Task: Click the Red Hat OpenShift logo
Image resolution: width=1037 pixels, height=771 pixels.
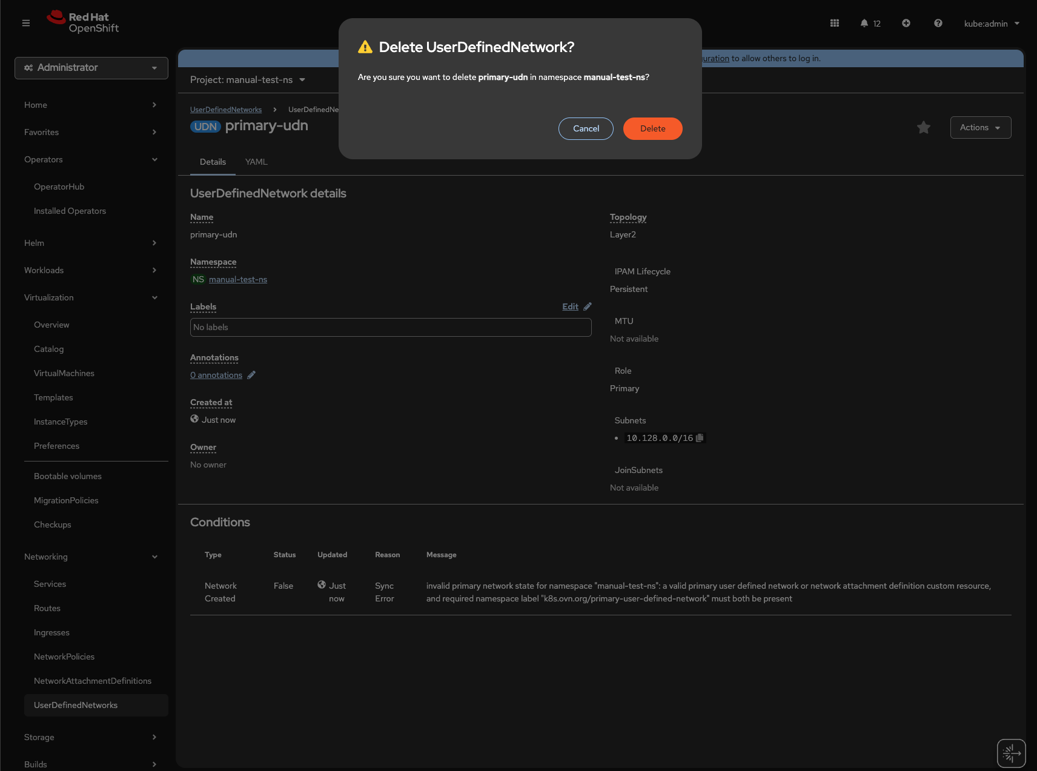Action: click(83, 22)
